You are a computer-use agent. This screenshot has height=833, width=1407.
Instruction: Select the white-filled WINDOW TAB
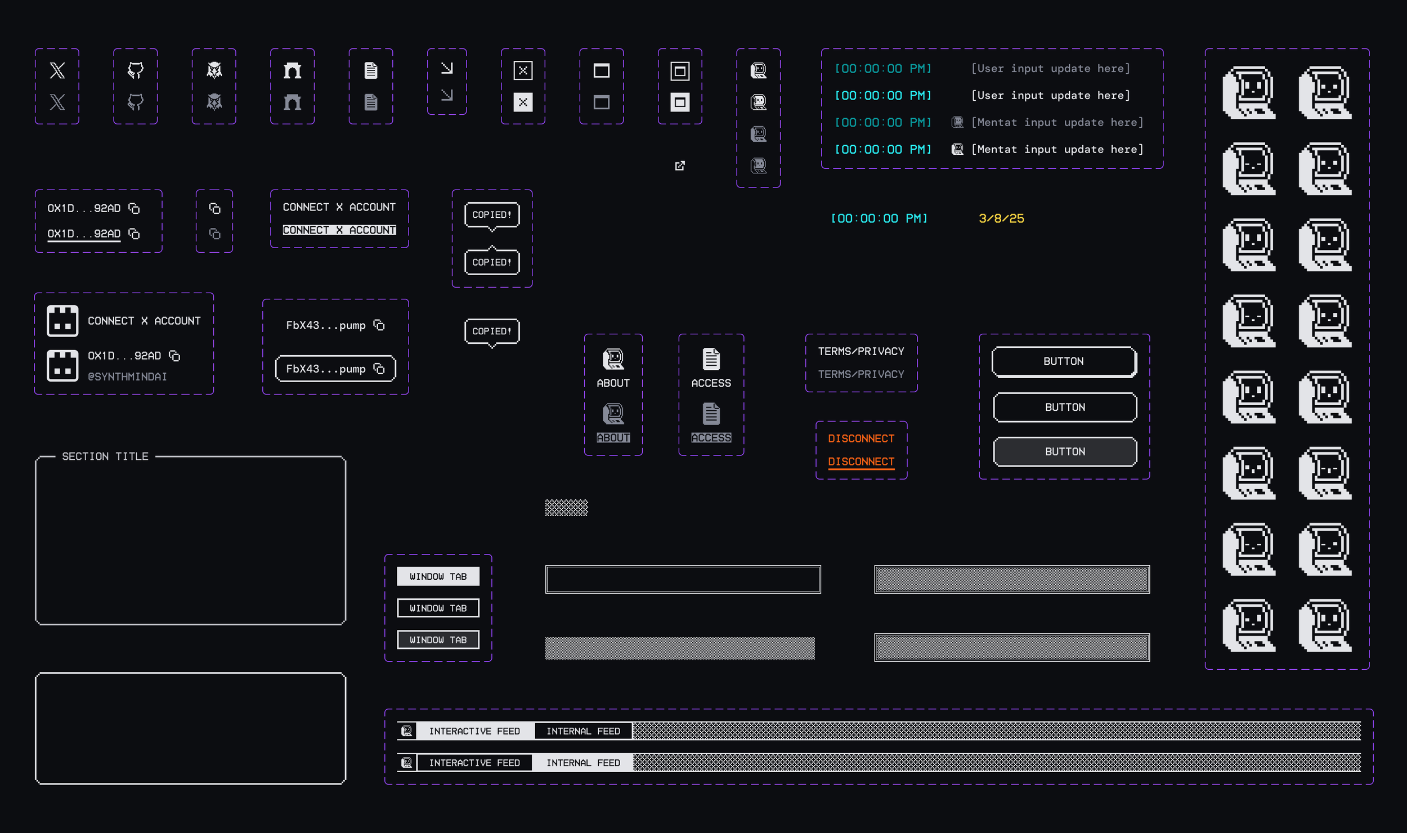438,576
